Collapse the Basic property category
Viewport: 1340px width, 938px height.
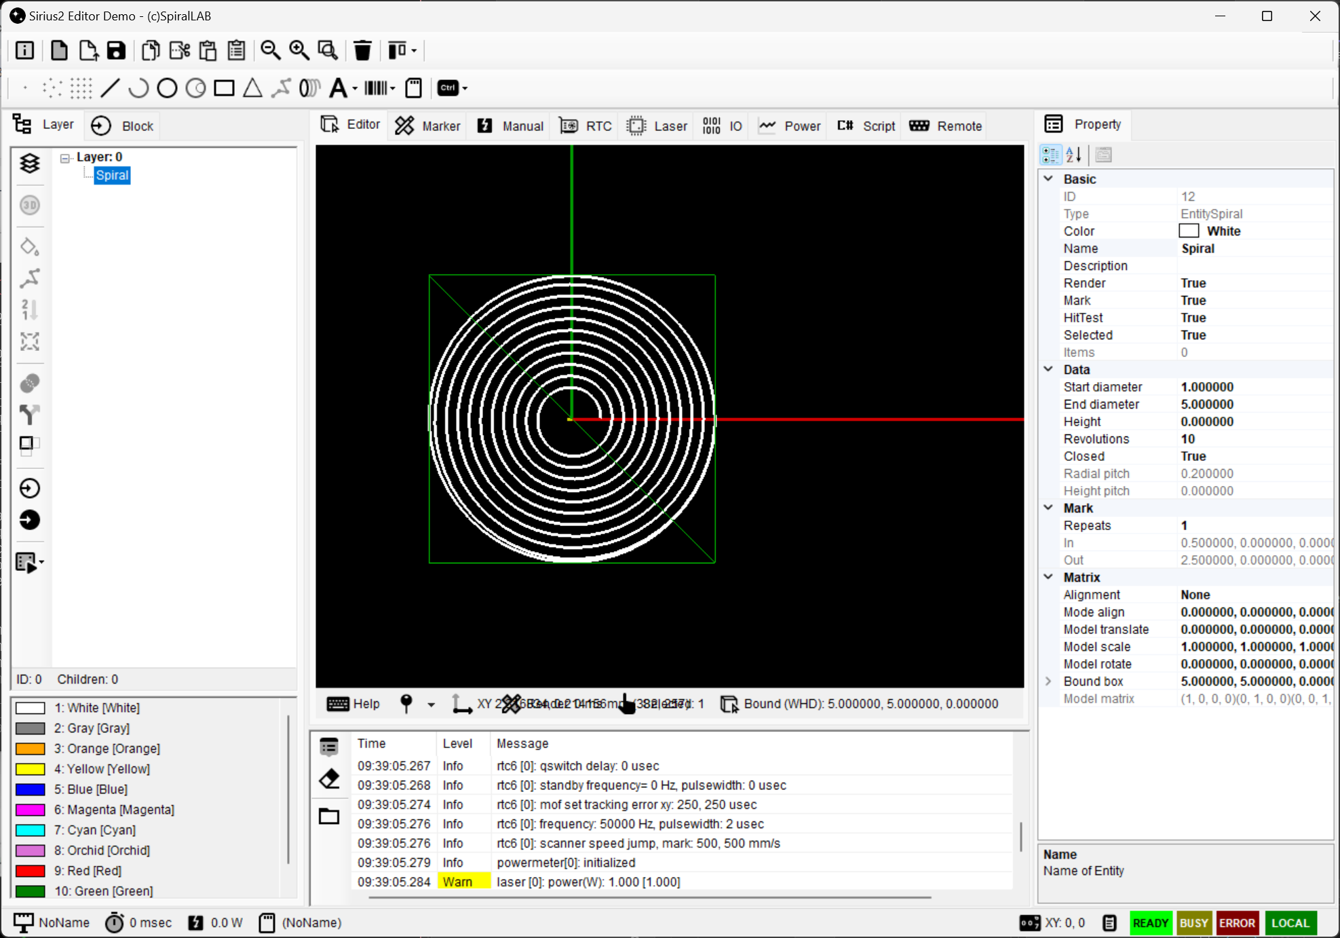click(x=1048, y=179)
